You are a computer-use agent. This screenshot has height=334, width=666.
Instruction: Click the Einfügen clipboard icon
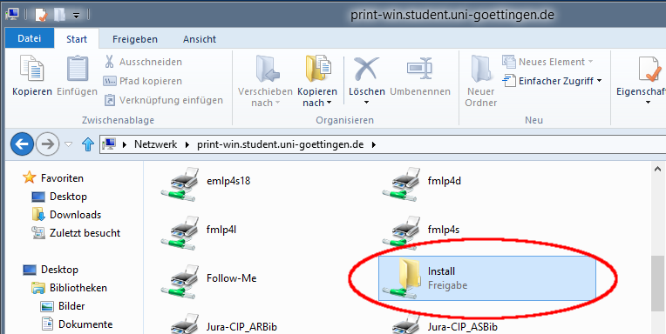coord(78,69)
